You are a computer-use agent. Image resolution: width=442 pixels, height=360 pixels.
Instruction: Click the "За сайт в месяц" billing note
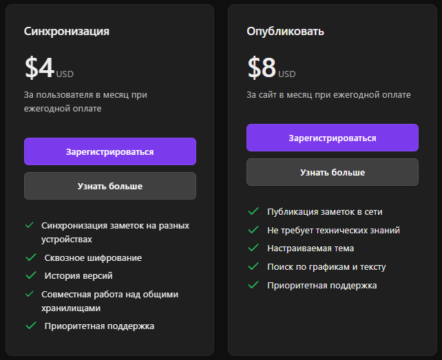(x=328, y=94)
